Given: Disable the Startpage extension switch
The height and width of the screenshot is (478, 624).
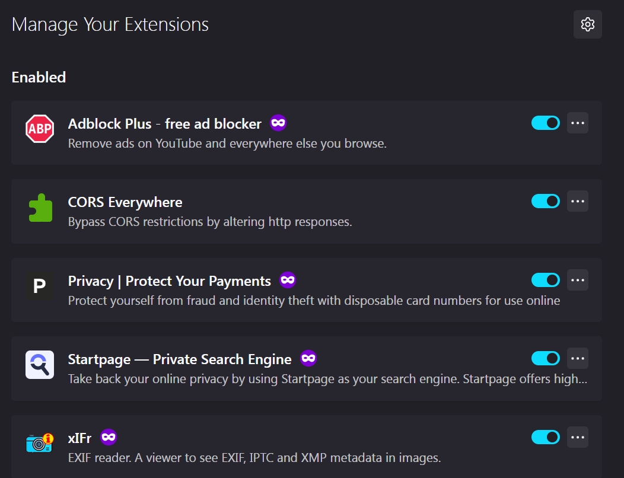Looking at the screenshot, I should 546,359.
